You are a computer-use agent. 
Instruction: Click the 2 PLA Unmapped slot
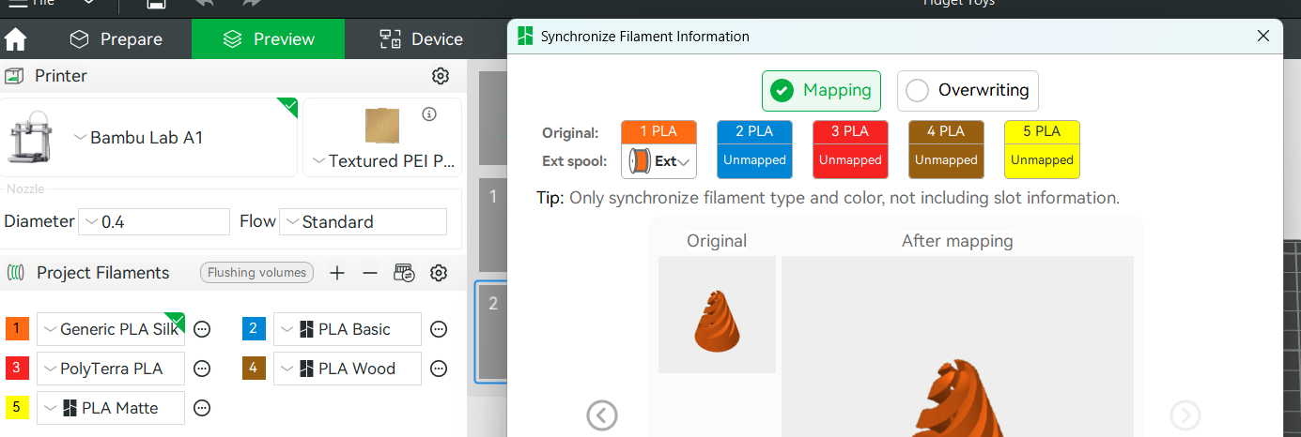tap(754, 149)
